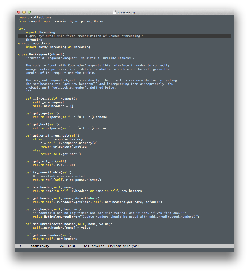Click the cookies.py title text
The width and height of the screenshot is (249, 273).
pyautogui.click(x=127, y=12)
